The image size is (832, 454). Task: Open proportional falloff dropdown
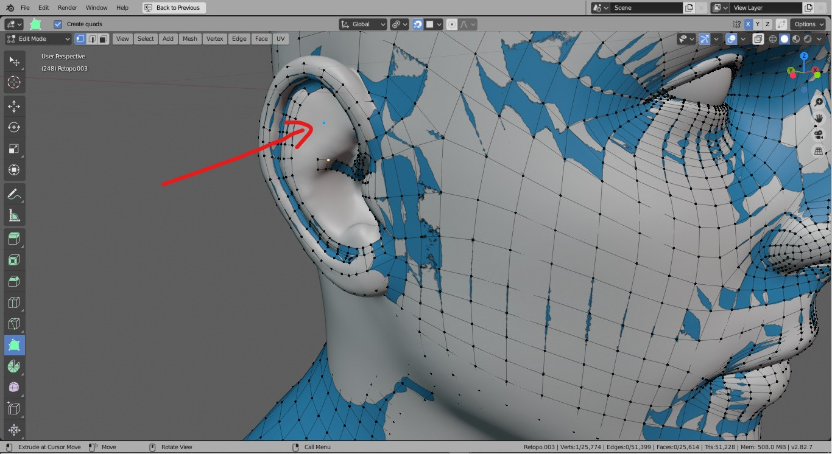click(467, 24)
